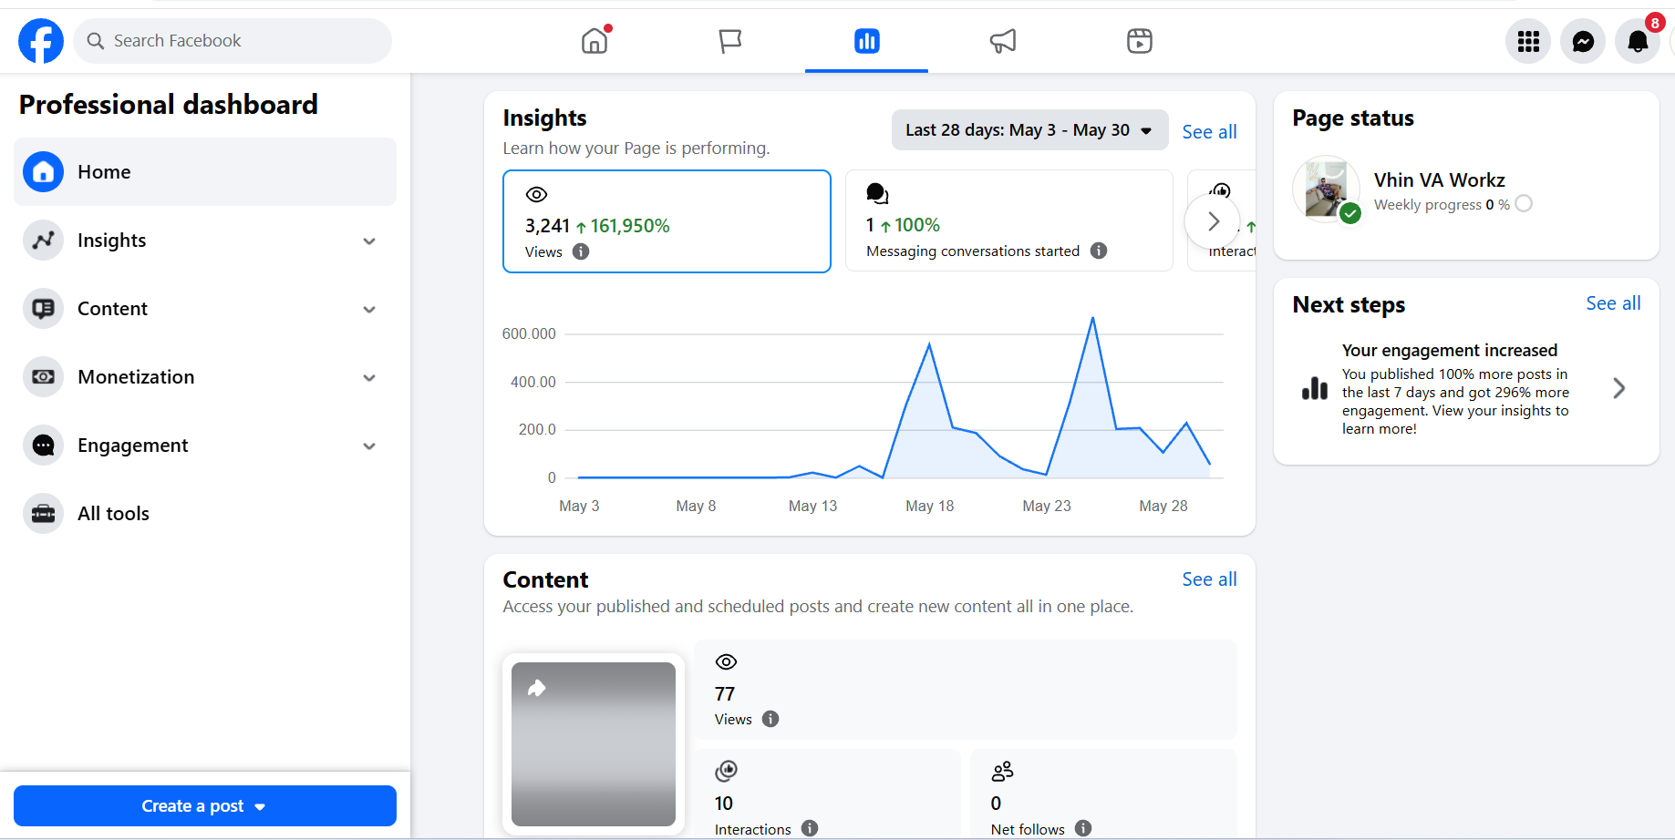Viewport: 1675px width, 840px height.
Task: Open the post thumbnail in Content
Action: click(x=594, y=744)
